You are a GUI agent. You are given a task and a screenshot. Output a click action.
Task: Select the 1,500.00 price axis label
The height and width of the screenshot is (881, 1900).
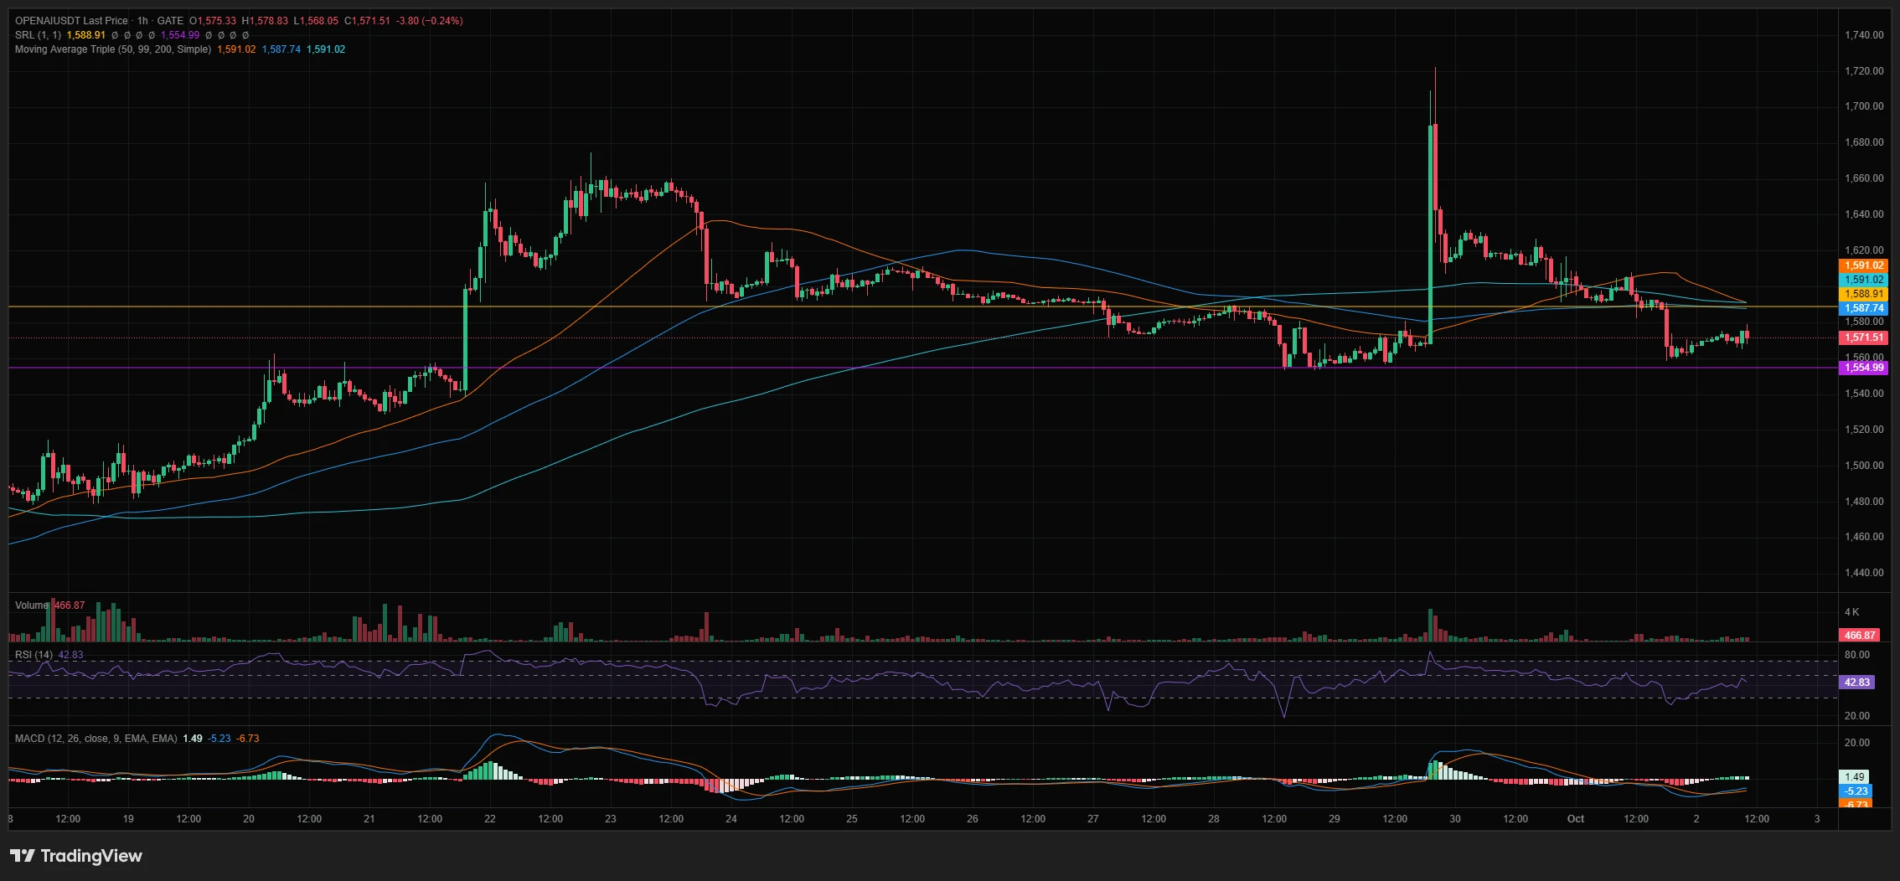point(1864,466)
